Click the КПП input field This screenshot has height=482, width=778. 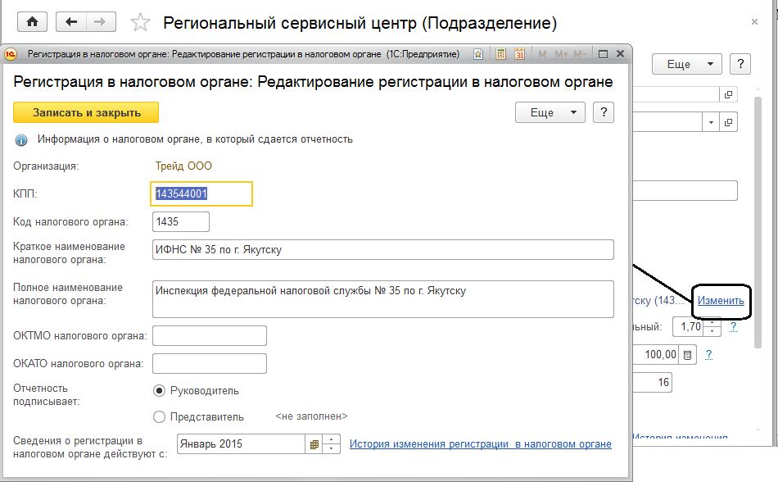(203, 193)
